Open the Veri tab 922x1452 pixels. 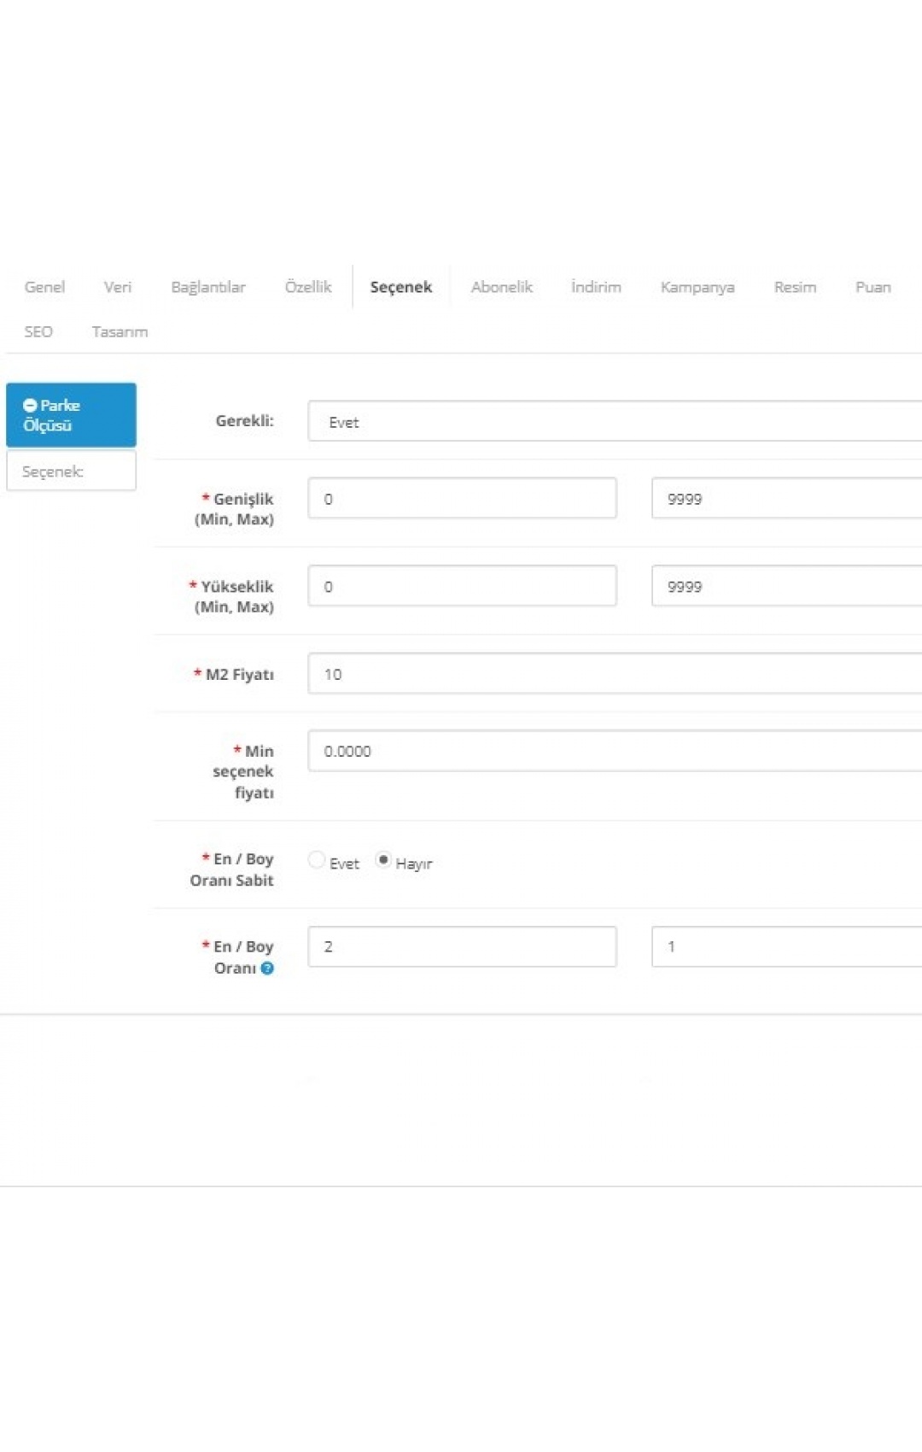pyautogui.click(x=118, y=287)
